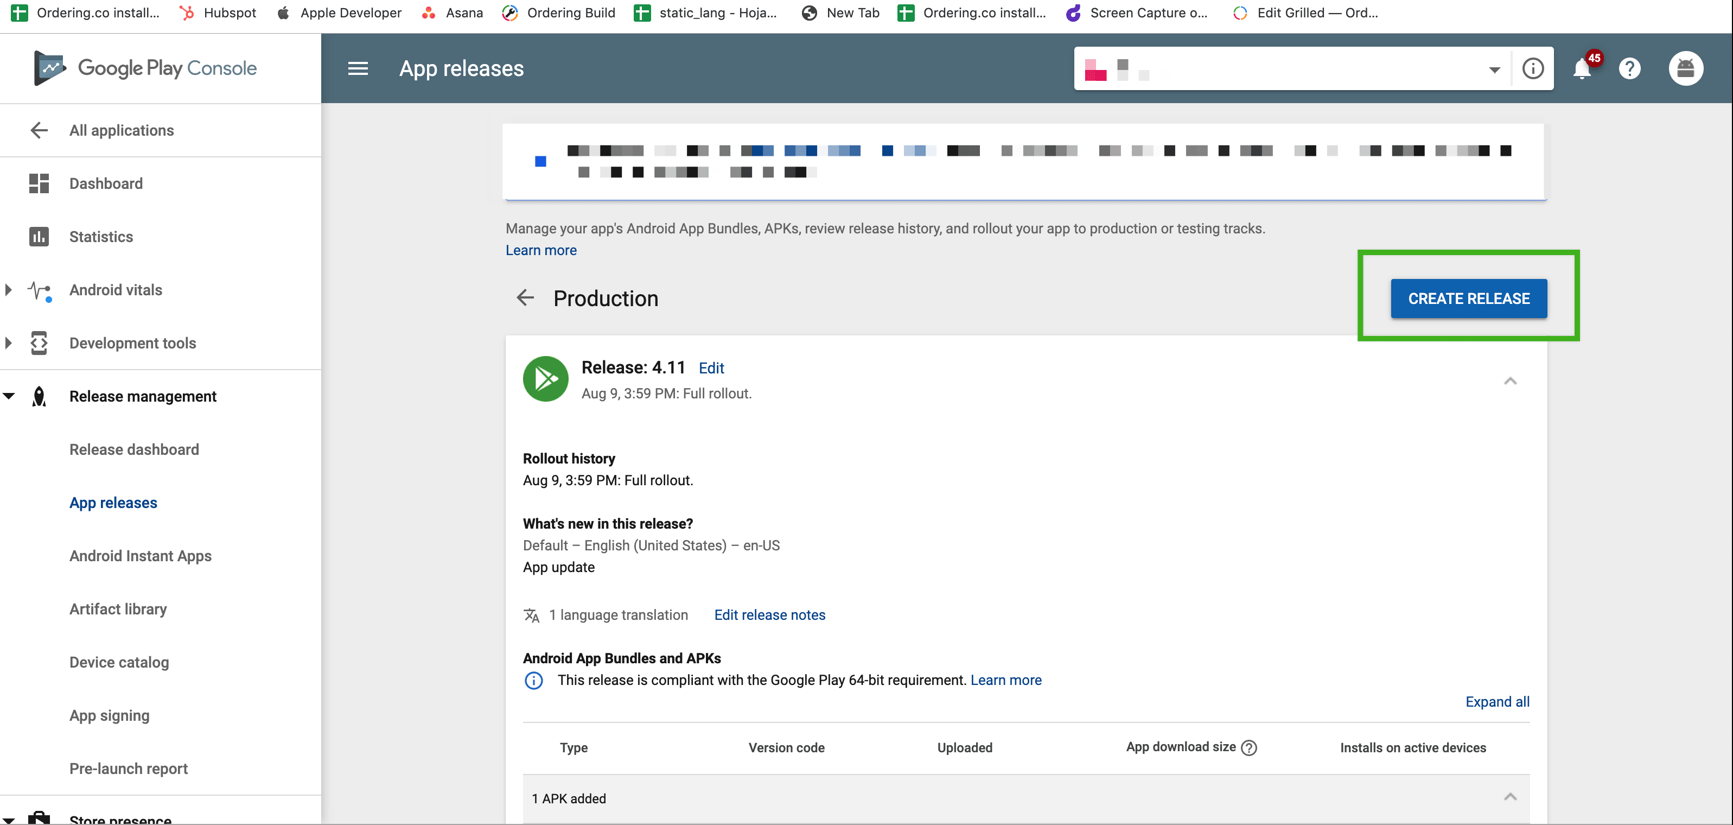The width and height of the screenshot is (1733, 825).
Task: Click the app info circle icon
Action: pos(1533,68)
